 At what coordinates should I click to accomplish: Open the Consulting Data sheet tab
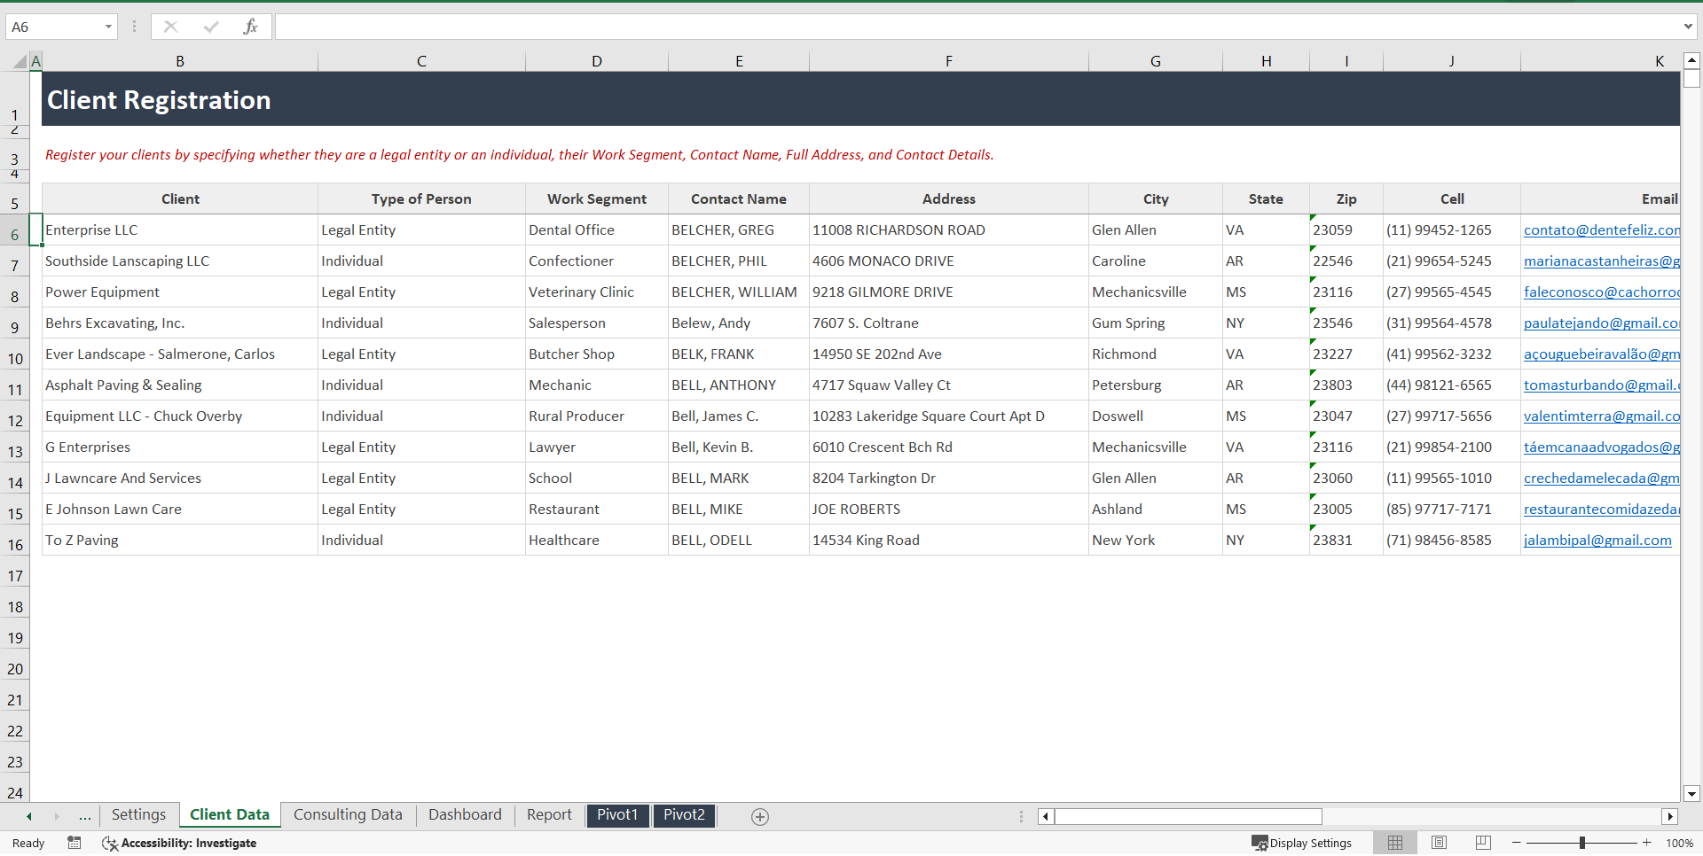(348, 815)
